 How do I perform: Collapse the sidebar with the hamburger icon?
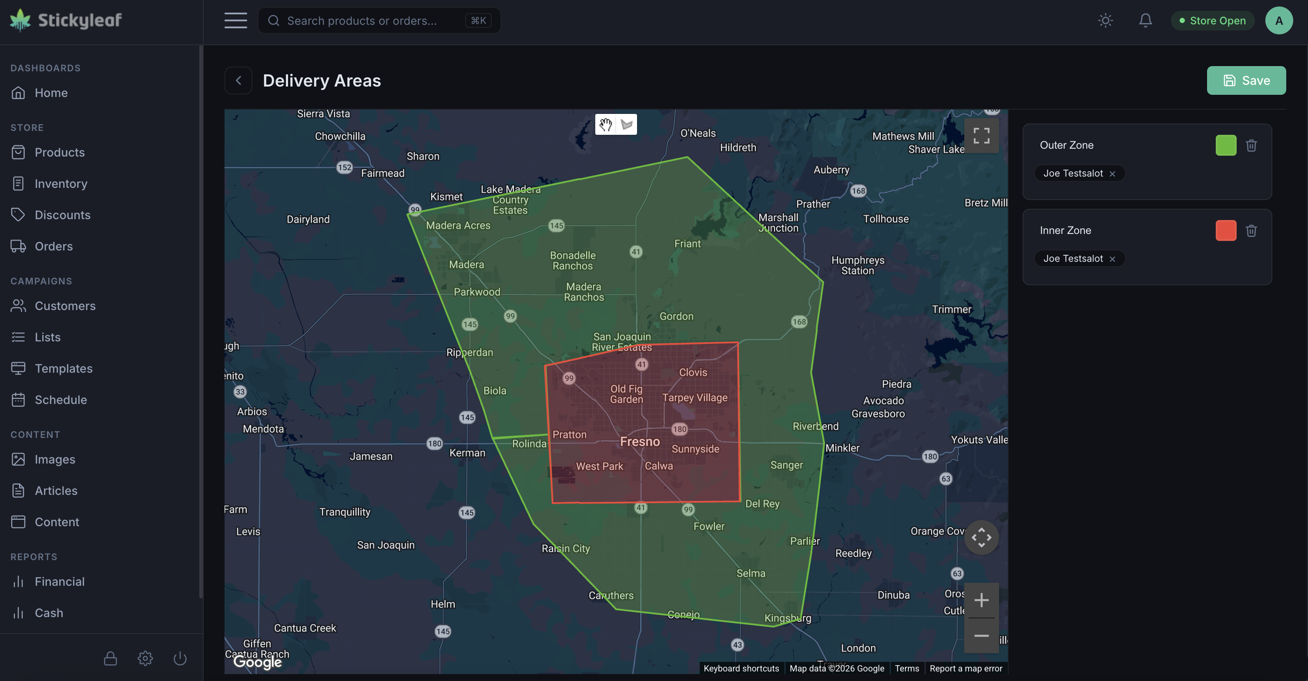pyautogui.click(x=235, y=20)
